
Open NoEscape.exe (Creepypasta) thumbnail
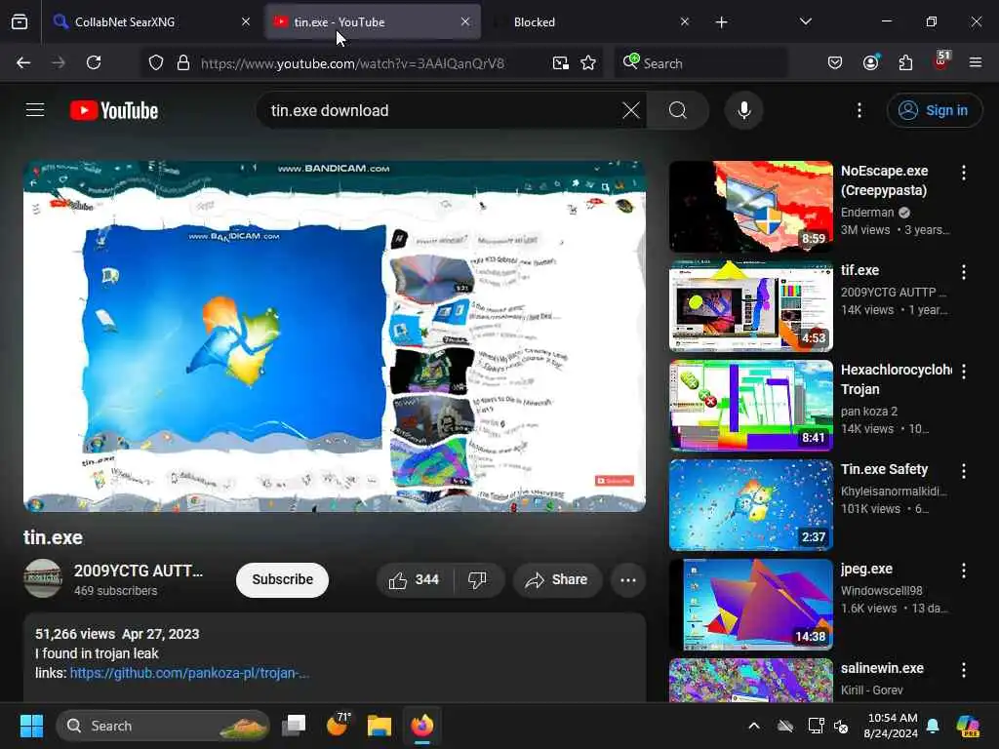[x=750, y=207]
